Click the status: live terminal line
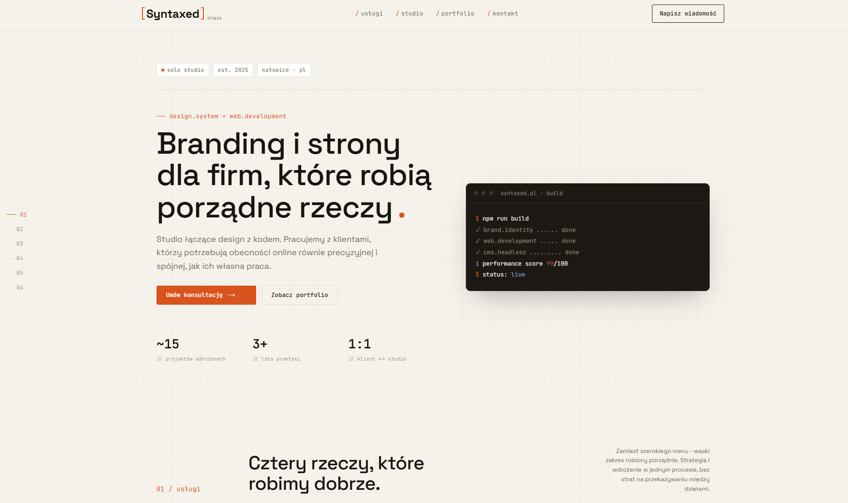848x503 pixels. point(500,275)
